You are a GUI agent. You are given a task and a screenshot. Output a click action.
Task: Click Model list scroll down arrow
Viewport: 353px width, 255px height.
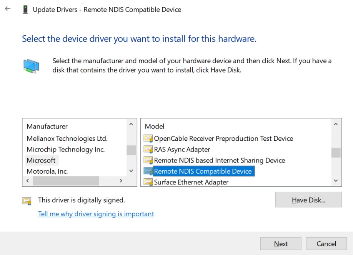point(336,181)
